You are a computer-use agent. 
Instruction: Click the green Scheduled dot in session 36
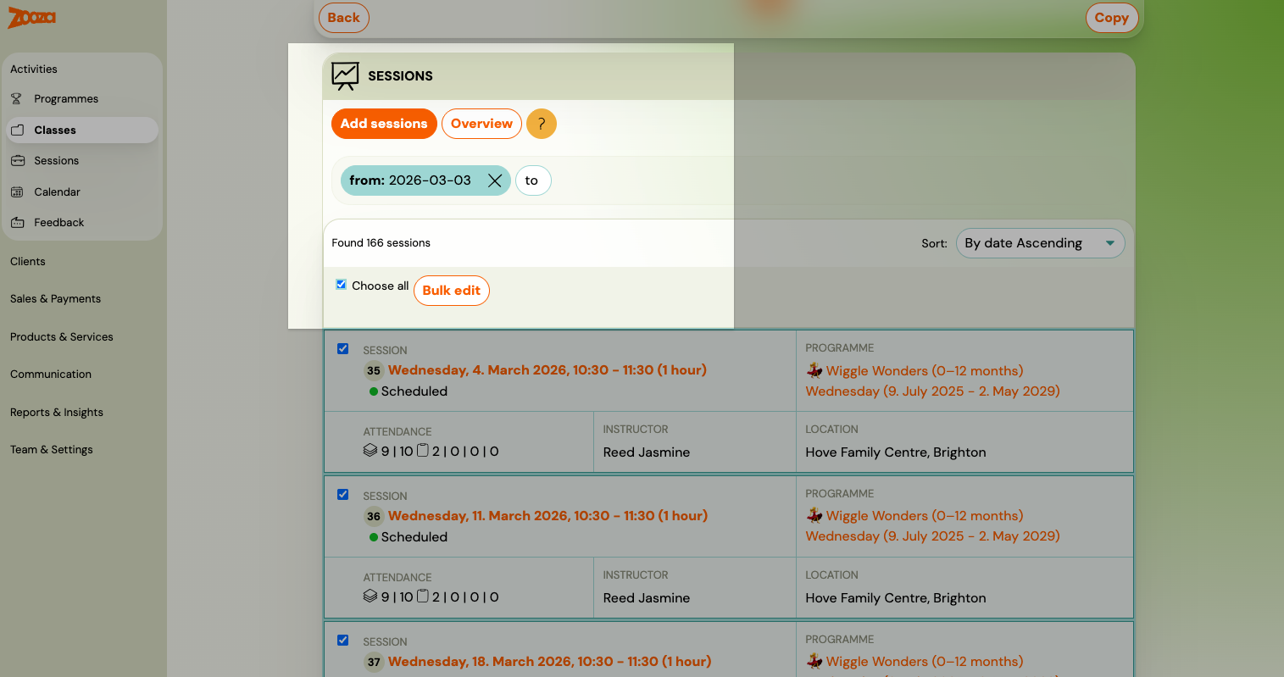374,537
